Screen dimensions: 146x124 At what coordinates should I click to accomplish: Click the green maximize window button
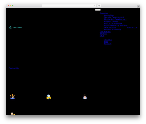(13, 6)
